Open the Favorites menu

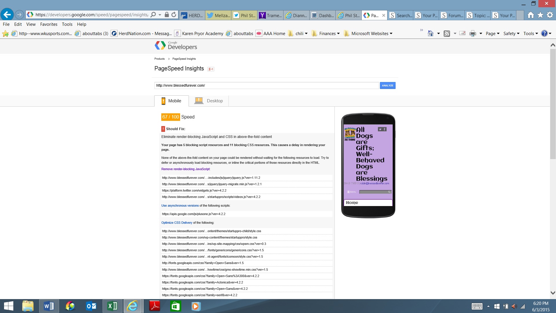pyautogui.click(x=49, y=24)
